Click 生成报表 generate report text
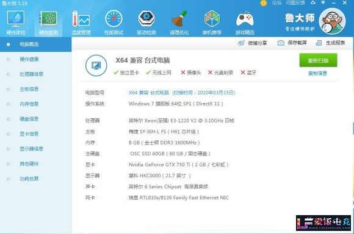This screenshot has width=354, height=234. point(335,43)
